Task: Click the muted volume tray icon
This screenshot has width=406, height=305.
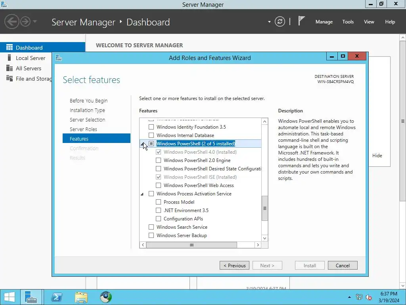Action: 368,297
